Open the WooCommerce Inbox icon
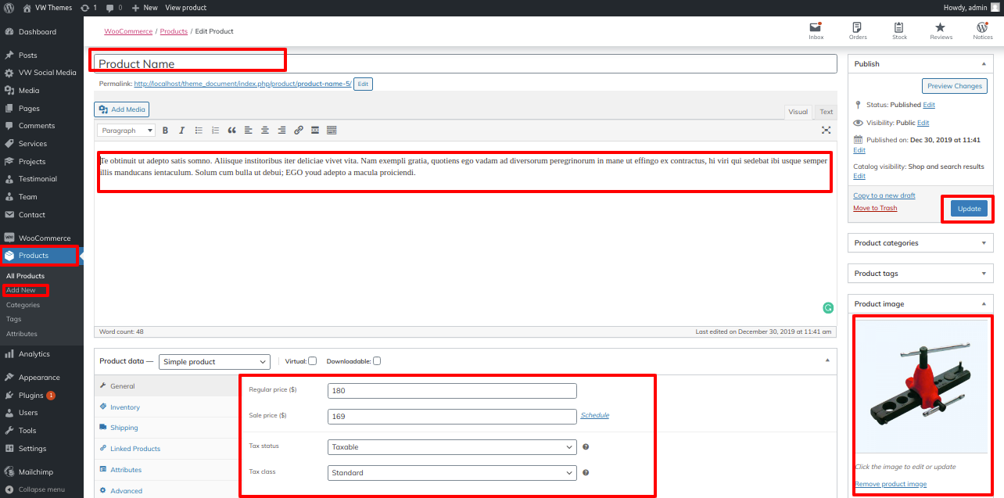1004x498 pixels. 816,30
